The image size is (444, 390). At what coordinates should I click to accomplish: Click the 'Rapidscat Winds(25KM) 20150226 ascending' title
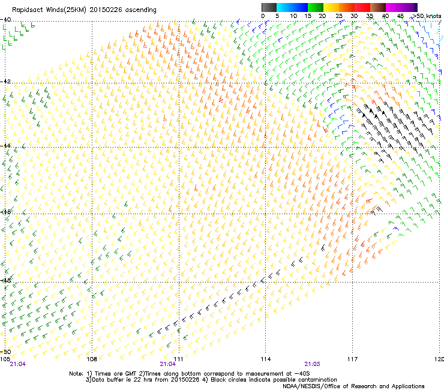click(84, 10)
